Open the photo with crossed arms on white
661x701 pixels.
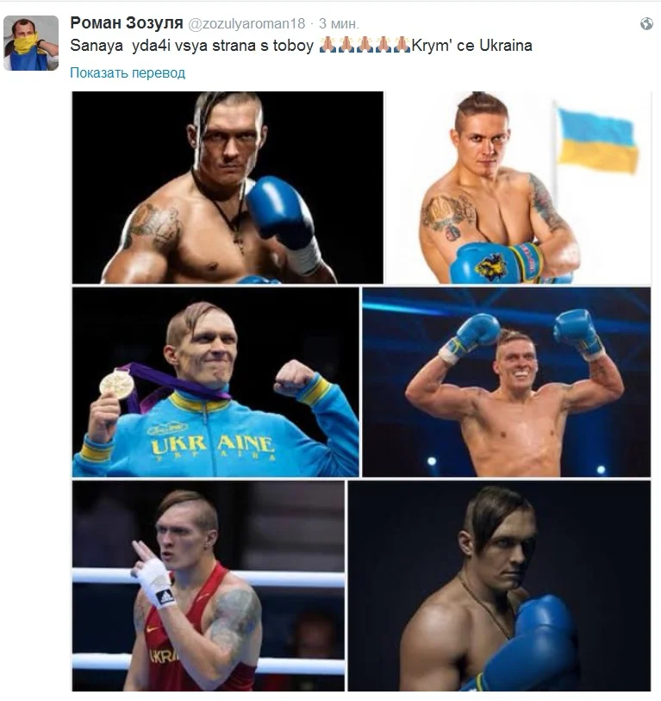(x=519, y=187)
